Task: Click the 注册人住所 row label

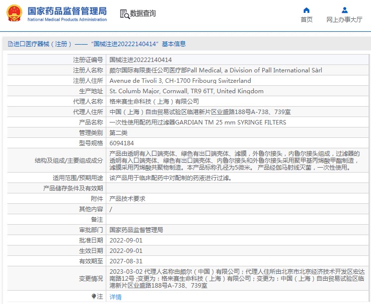Action: [88, 80]
